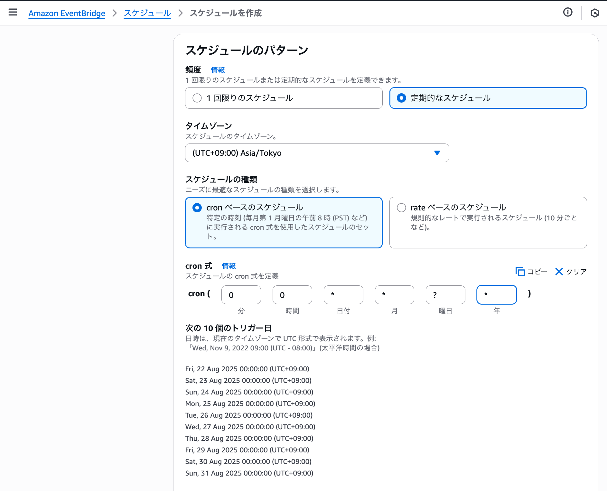Click the 分 (minutes) cron field

click(x=241, y=295)
